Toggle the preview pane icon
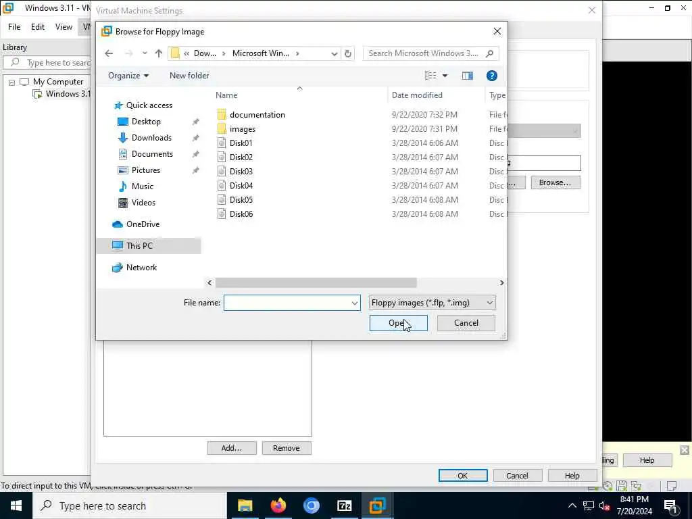 tap(468, 76)
